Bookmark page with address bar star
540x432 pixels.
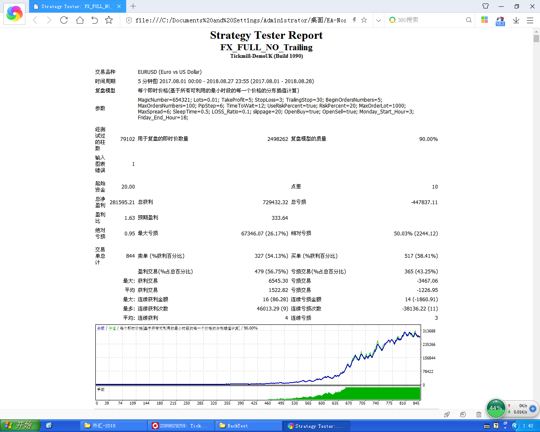click(364, 20)
